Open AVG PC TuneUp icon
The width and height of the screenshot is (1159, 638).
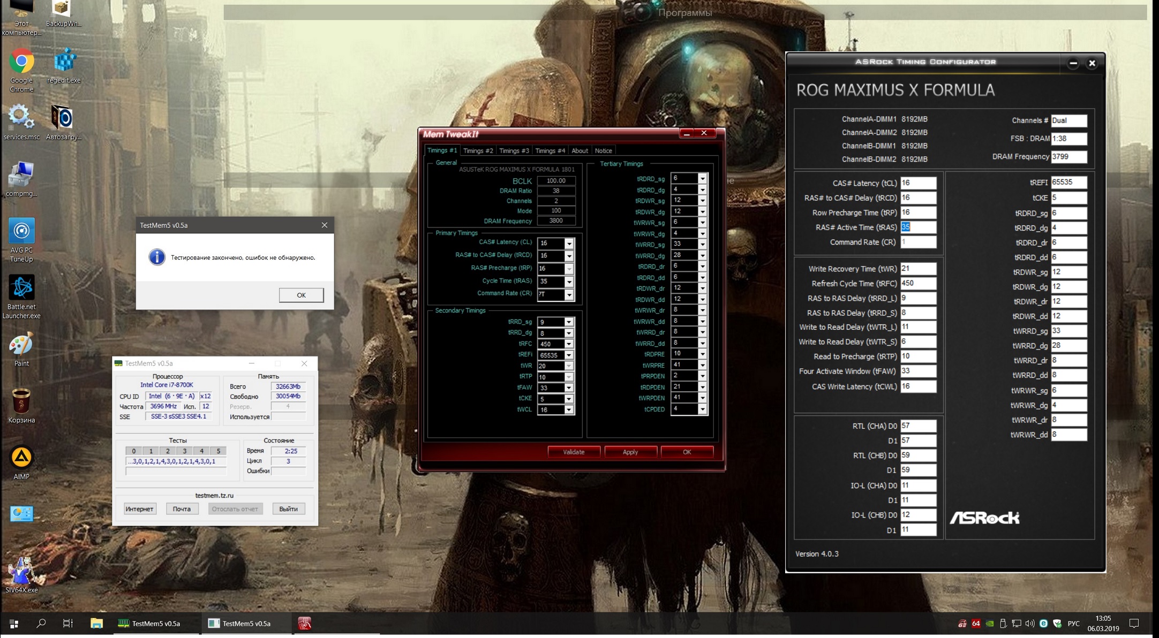pyautogui.click(x=21, y=231)
